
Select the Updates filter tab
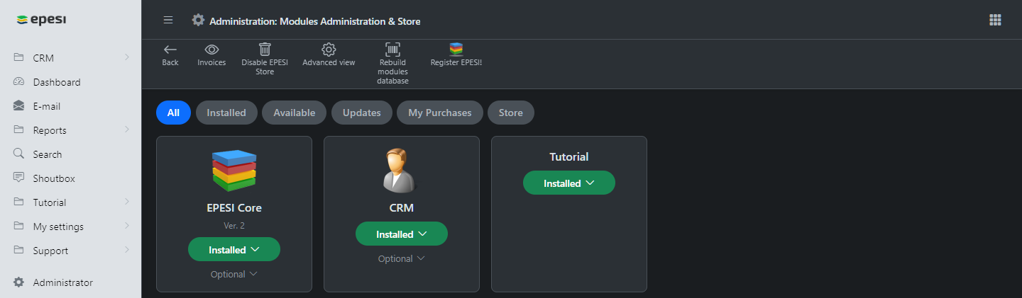pyautogui.click(x=362, y=113)
